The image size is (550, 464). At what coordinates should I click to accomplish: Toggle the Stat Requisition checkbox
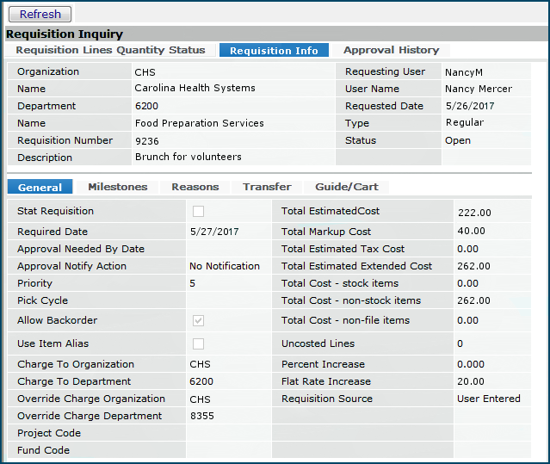[199, 212]
